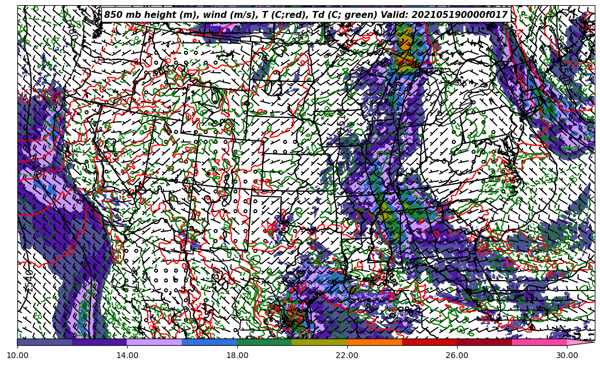Select the orange 22–24 colorbar segment
Viewport: 600px width, 365px height.
[x=374, y=342]
